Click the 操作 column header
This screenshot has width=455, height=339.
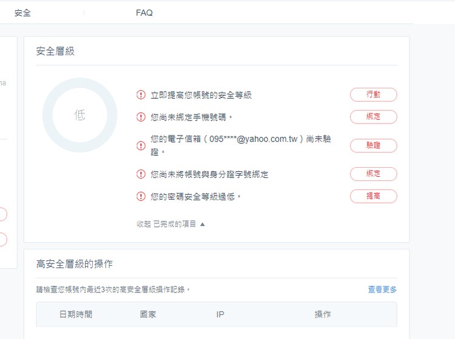point(323,314)
